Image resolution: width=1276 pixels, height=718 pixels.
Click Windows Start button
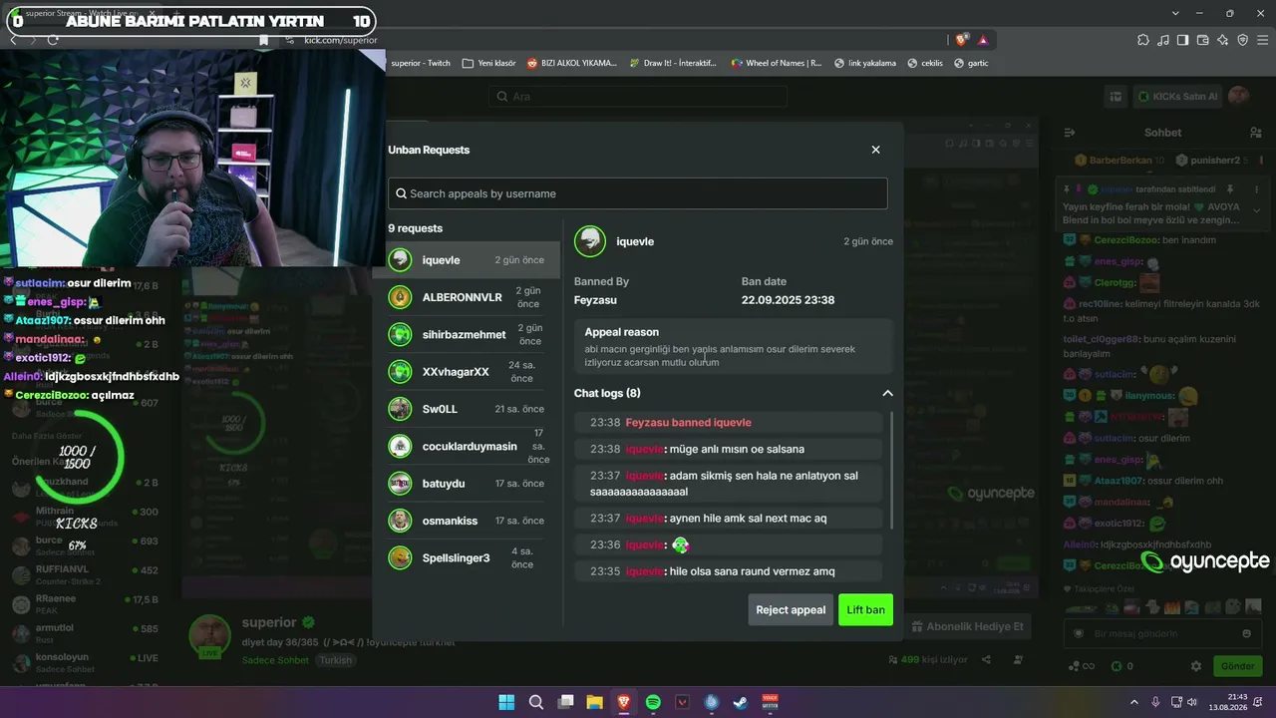click(x=506, y=702)
